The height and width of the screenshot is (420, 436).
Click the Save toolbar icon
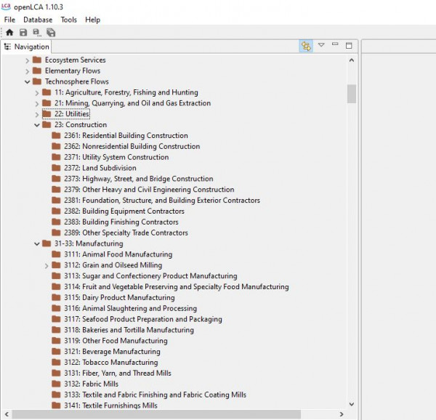(x=23, y=33)
